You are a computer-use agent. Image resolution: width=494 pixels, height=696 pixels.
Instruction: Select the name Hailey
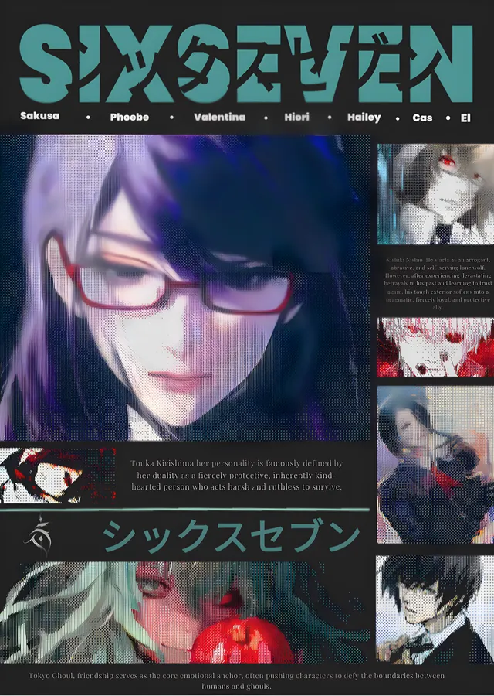coord(364,118)
